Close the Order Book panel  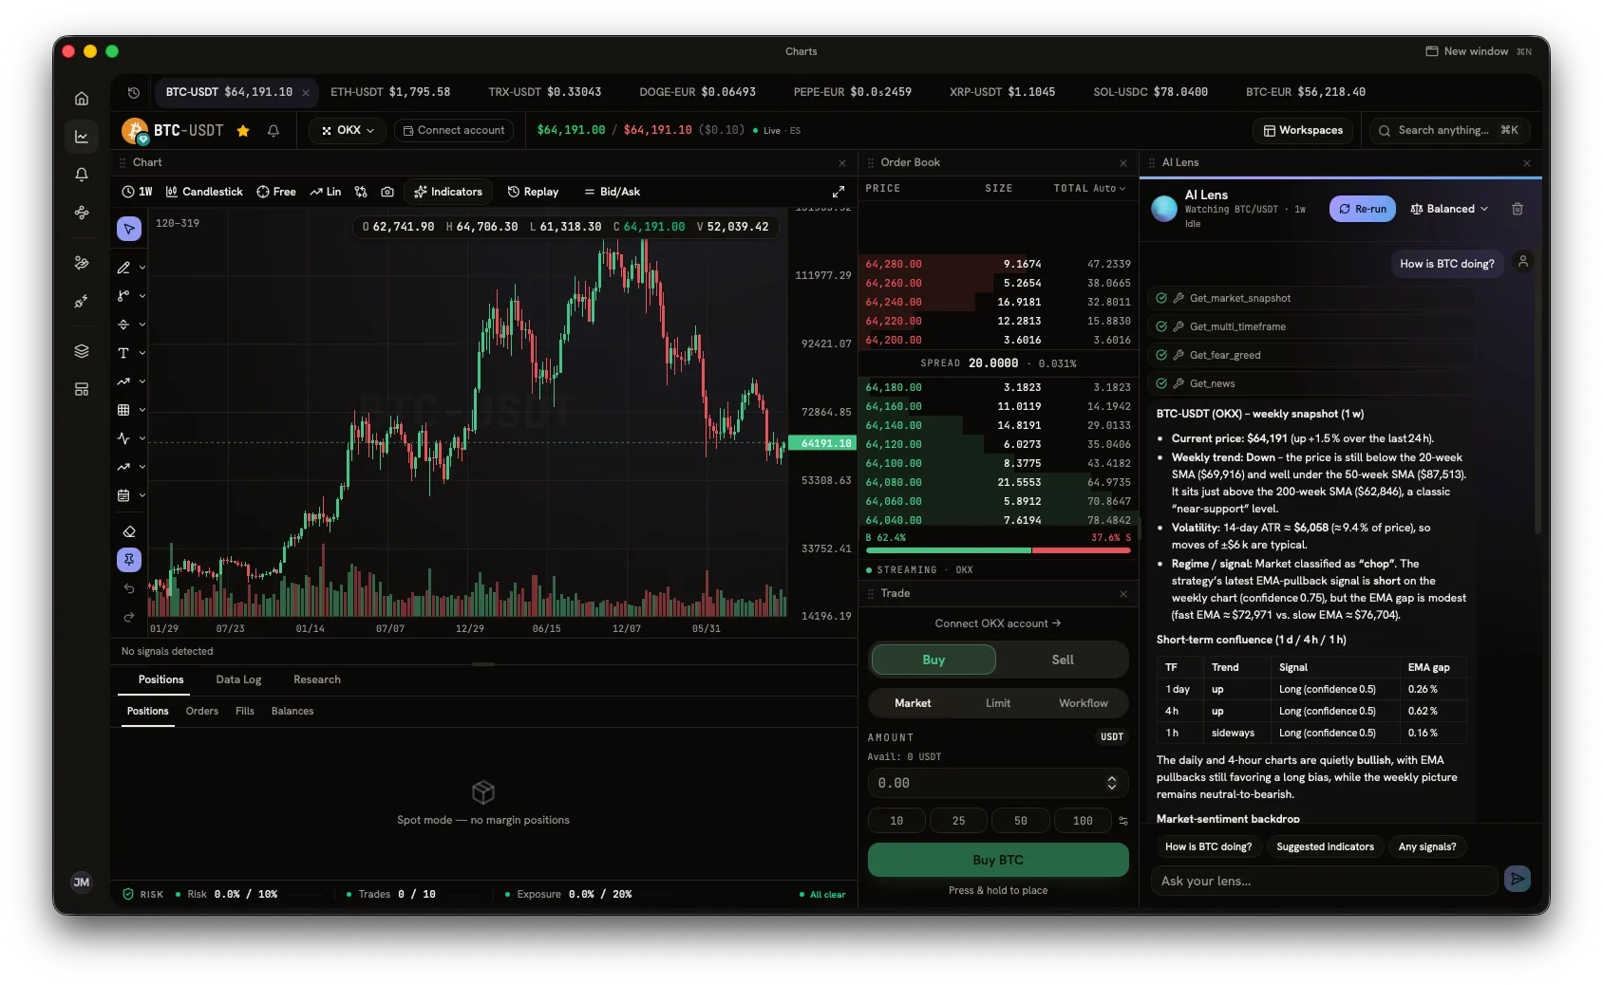[x=1123, y=163]
